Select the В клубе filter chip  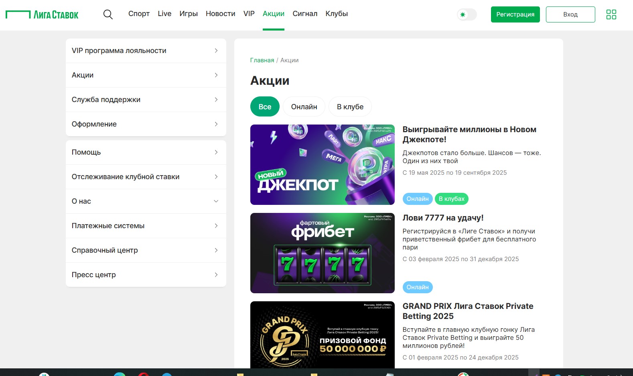[350, 106]
